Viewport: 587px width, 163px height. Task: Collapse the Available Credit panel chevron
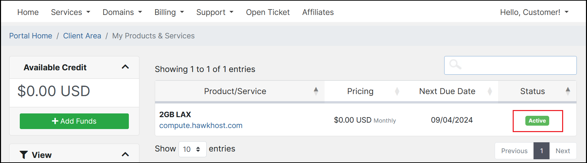pos(125,67)
